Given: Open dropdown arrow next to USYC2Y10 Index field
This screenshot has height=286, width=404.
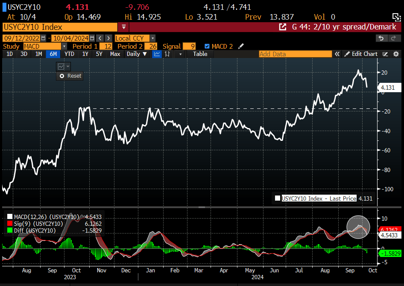Looking at the screenshot, I should point(124,27).
